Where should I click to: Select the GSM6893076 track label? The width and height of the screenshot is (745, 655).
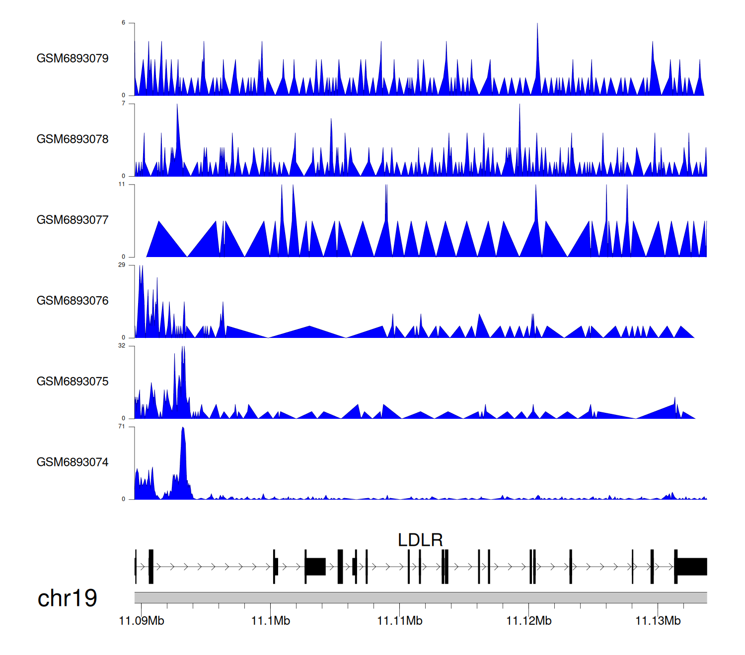(73, 301)
